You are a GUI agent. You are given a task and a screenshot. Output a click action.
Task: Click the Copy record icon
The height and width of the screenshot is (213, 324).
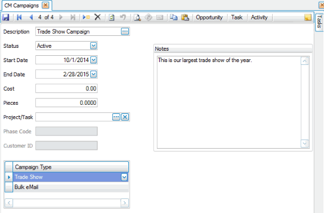pyautogui.click(x=173, y=17)
